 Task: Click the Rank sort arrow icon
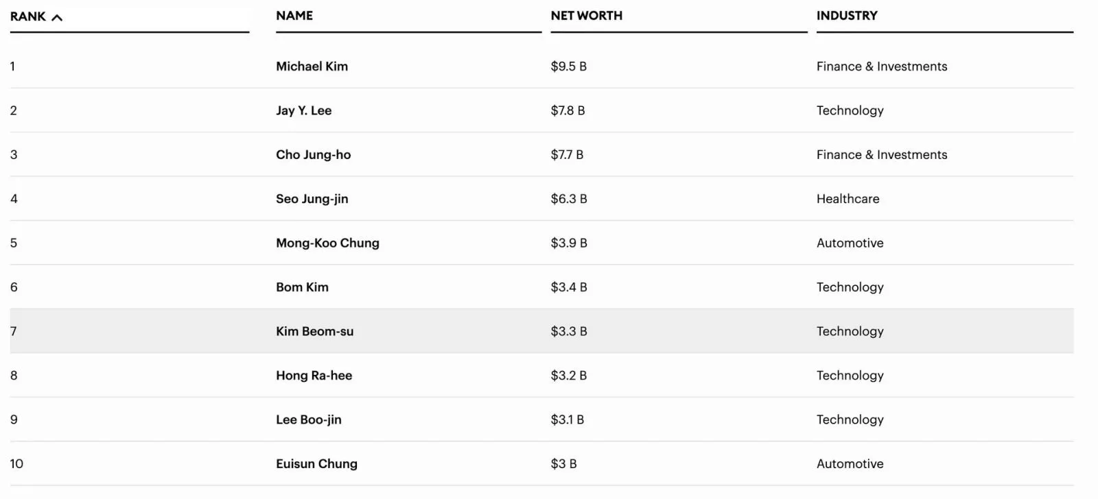[x=57, y=17]
